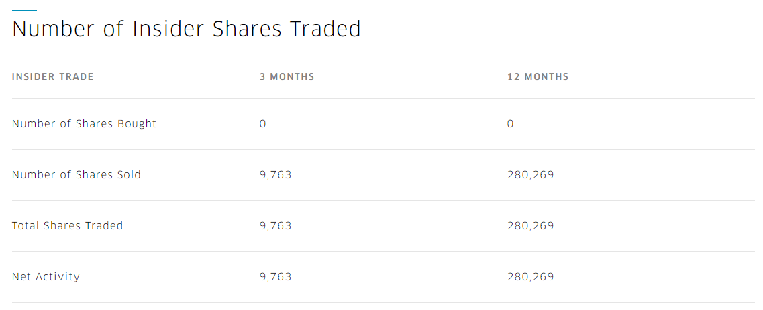Select 12-month shares sold value 280,269

[x=530, y=174]
